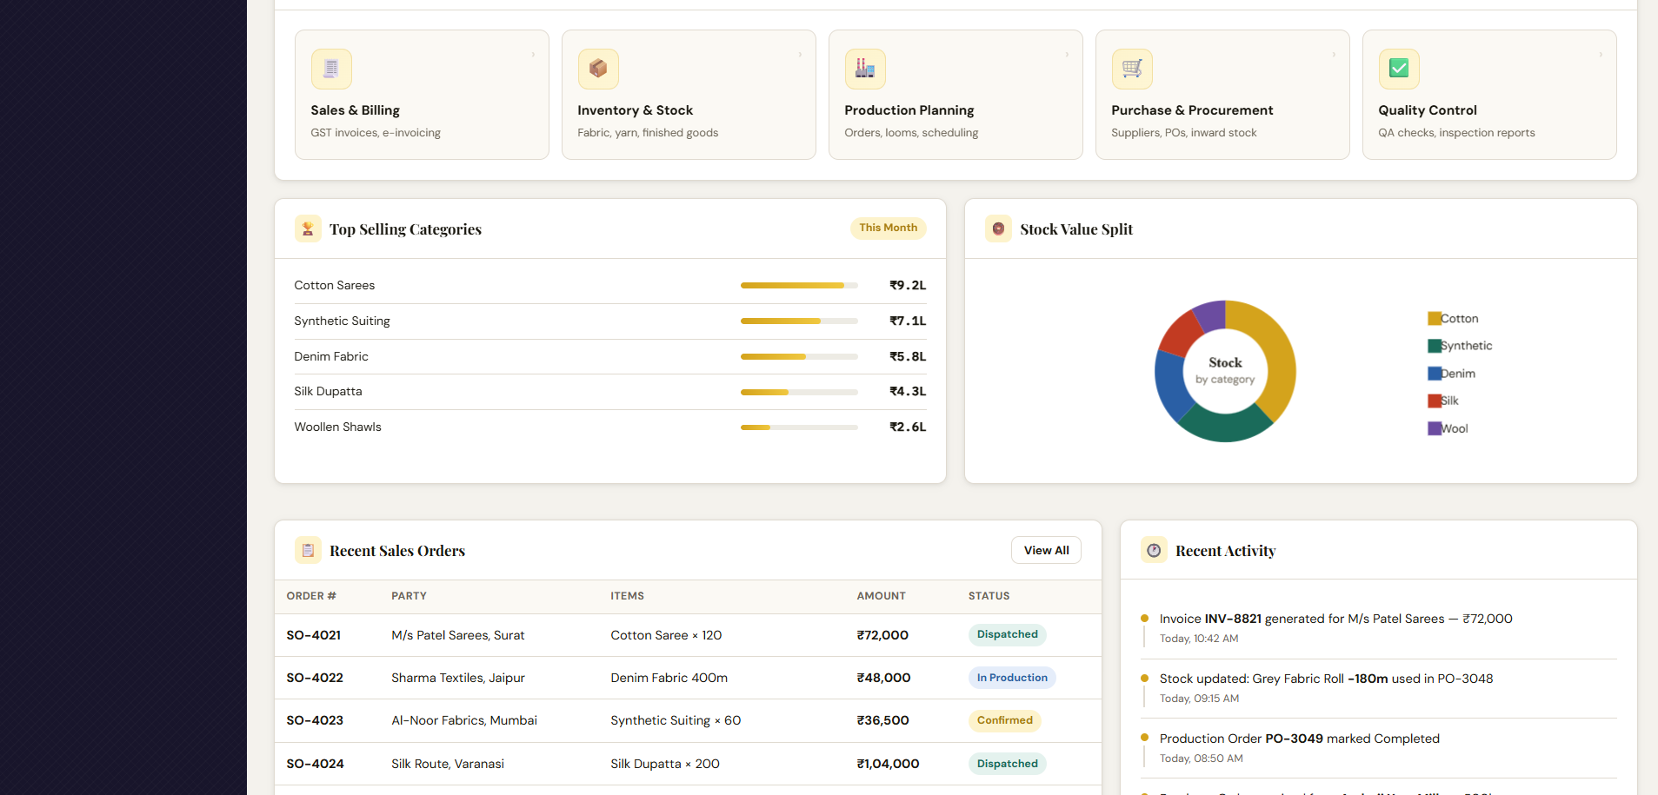Screen dimensions: 1658x795
Task: Open the Sales & Billing invoice icon
Action: coord(331,69)
